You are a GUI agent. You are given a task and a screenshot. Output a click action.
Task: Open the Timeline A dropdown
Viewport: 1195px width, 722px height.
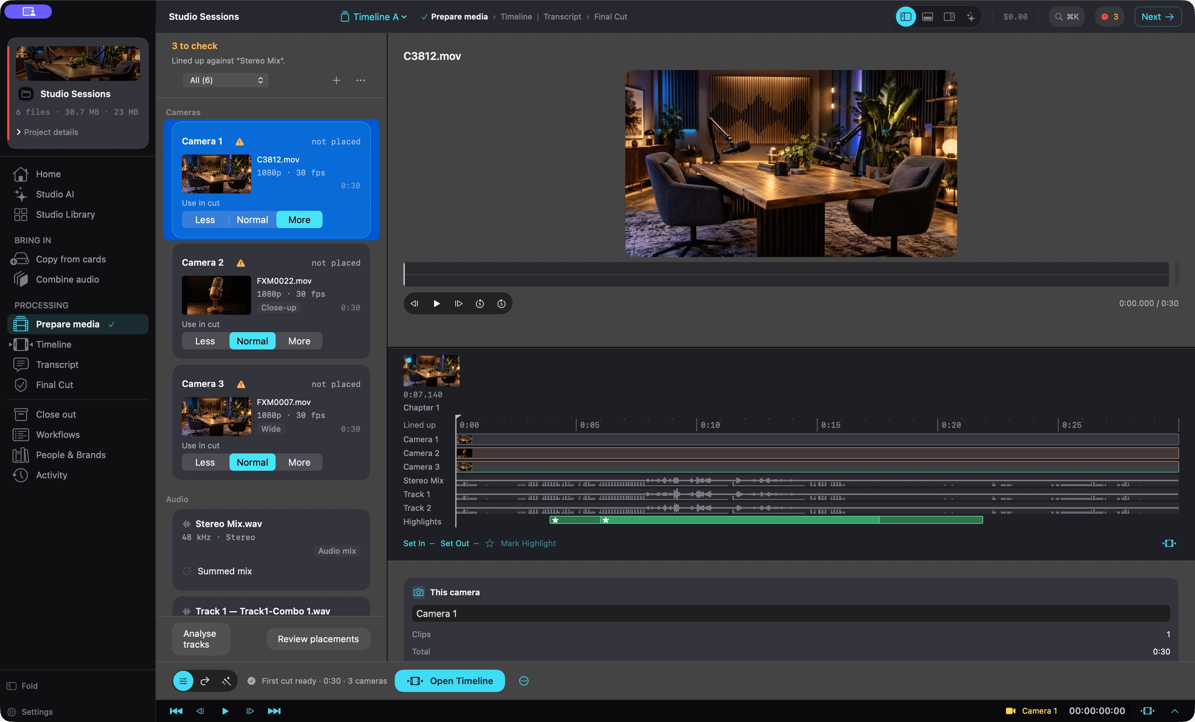(x=374, y=17)
